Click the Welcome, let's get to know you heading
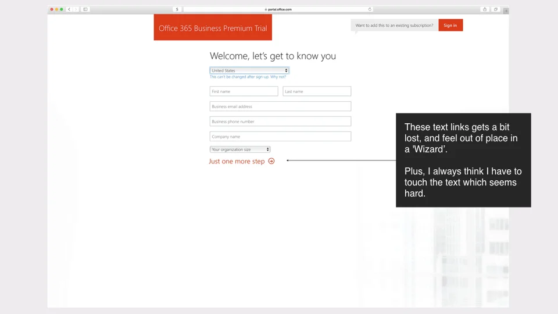The image size is (558, 314). pyautogui.click(x=273, y=56)
